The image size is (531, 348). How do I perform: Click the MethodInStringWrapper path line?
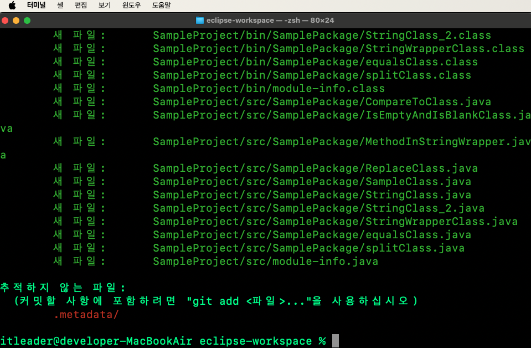click(342, 142)
